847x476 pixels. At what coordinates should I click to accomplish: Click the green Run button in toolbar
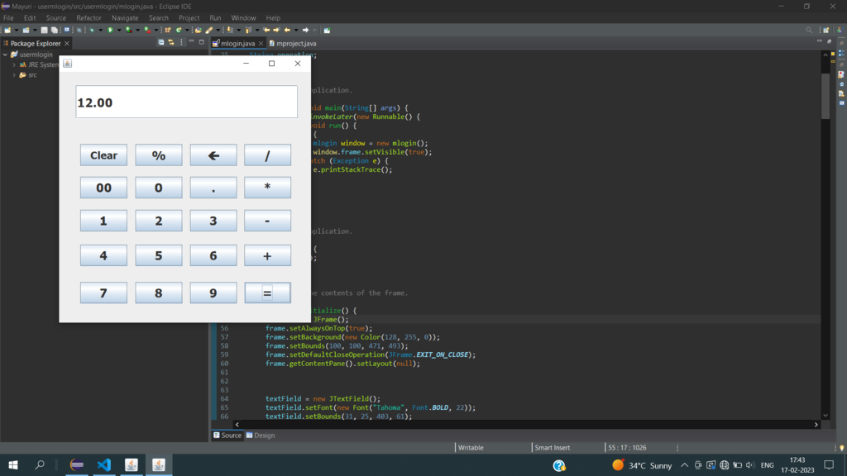tap(109, 30)
